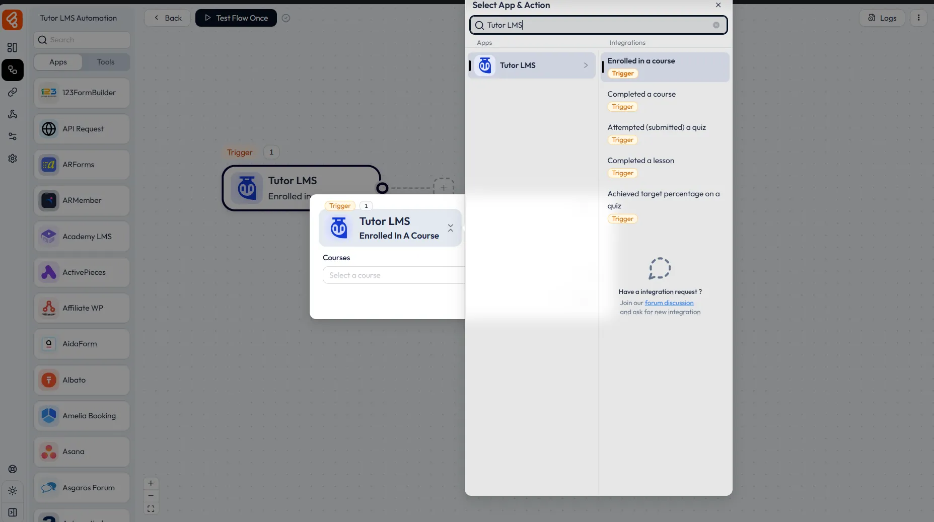Open the Select a course dropdown
The width and height of the screenshot is (934, 522).
tap(394, 275)
